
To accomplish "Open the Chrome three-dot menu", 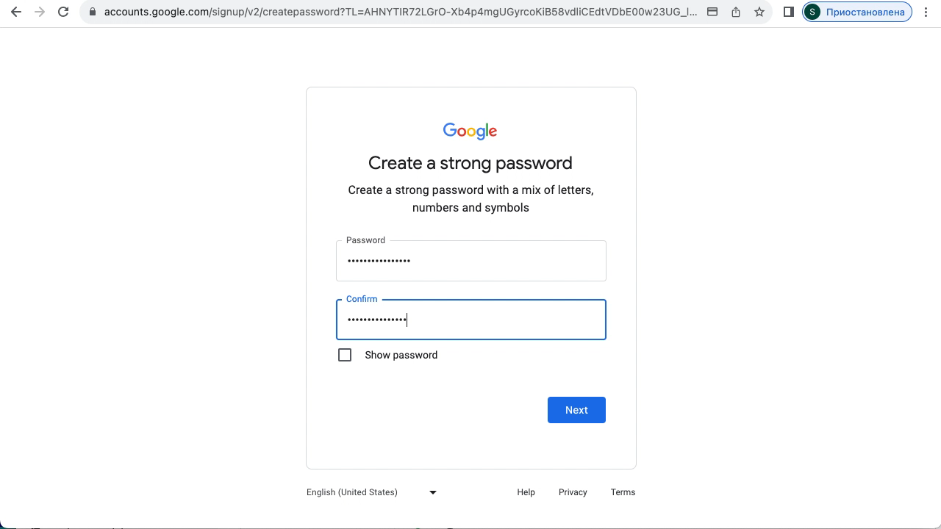I will pos(926,12).
